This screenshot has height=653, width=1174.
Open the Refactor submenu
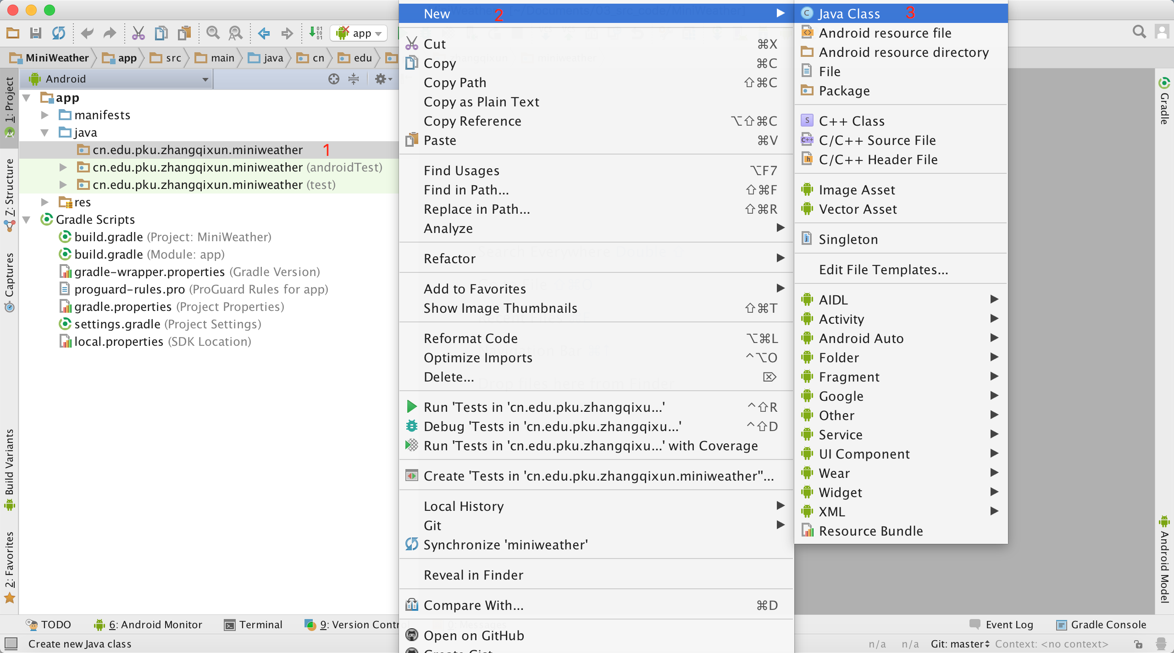click(x=596, y=259)
